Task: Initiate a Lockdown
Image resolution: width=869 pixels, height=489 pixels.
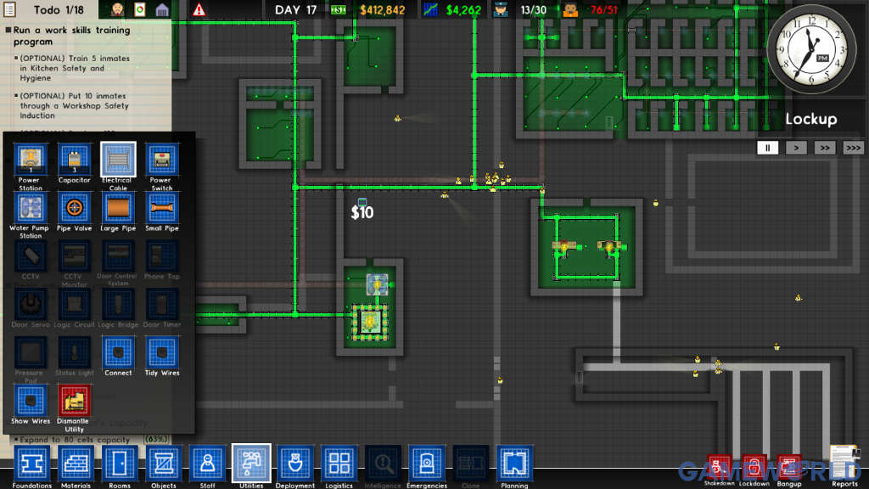Action: (x=754, y=468)
